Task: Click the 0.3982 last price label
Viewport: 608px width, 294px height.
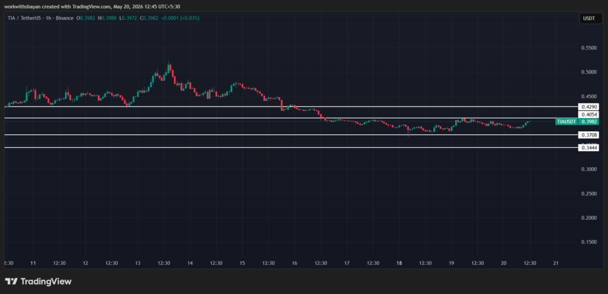Action: [588, 122]
